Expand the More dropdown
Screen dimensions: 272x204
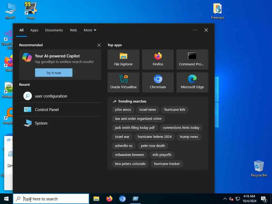[x=90, y=30]
